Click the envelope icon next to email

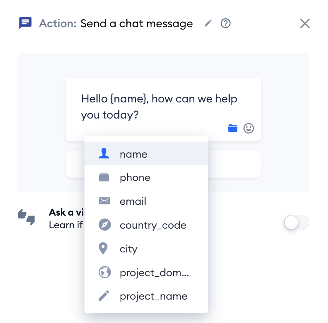pos(104,201)
